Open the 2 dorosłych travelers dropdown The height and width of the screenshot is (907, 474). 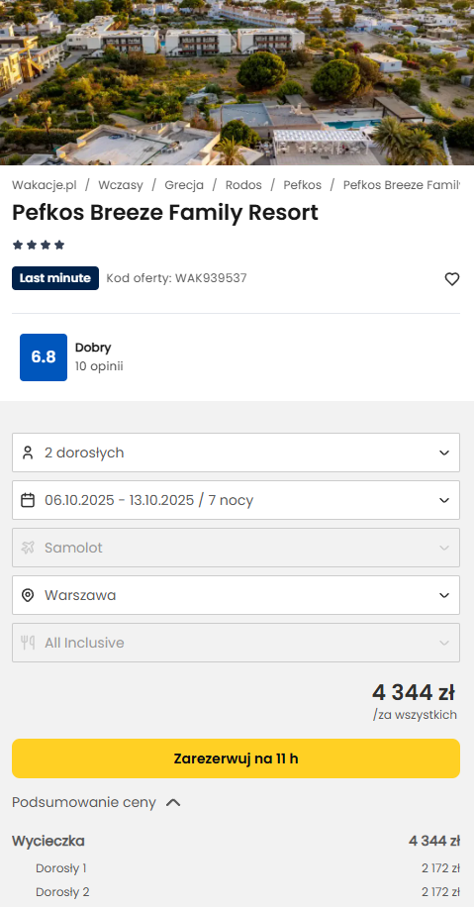pos(236,453)
